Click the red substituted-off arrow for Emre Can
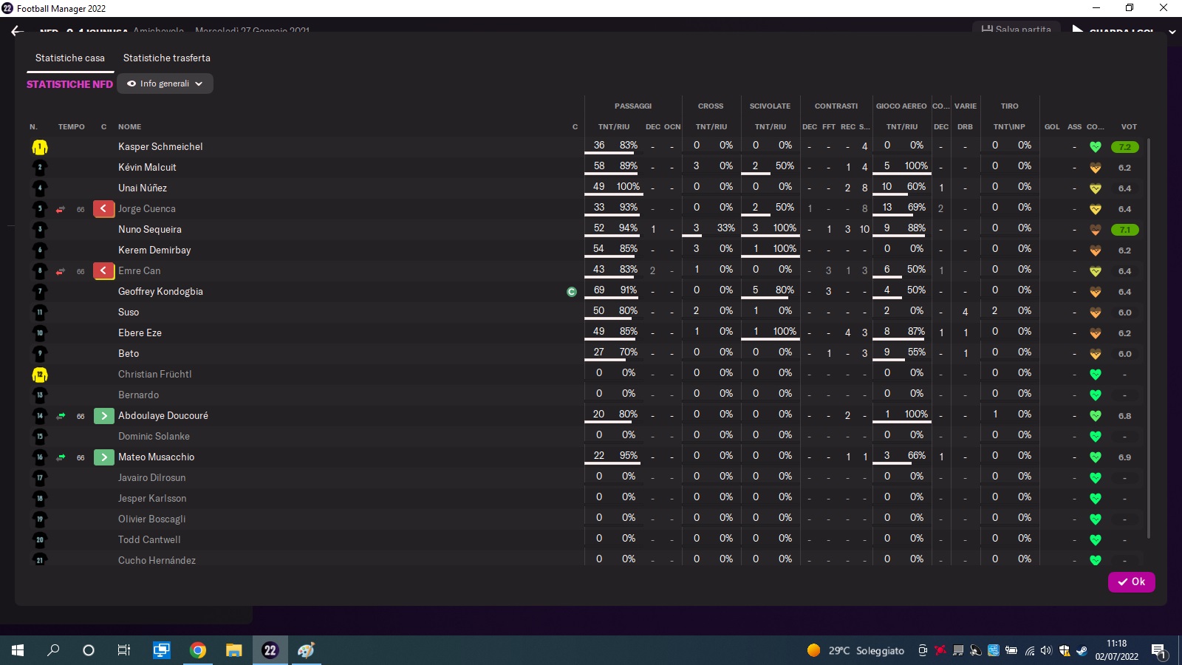Viewport: 1182px width, 665px height. [103, 271]
